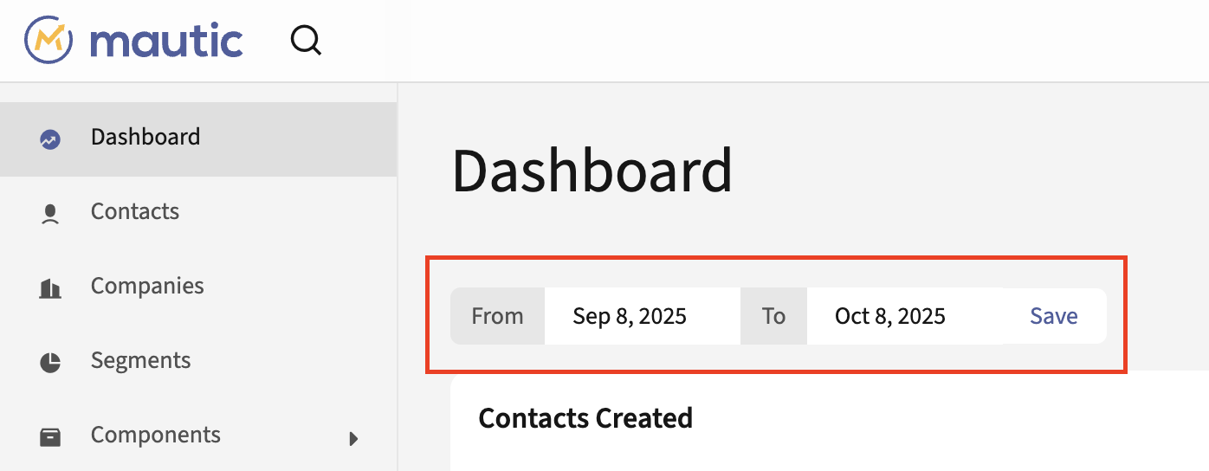1209x471 pixels.
Task: Select the Components menu label
Action: (x=156, y=435)
